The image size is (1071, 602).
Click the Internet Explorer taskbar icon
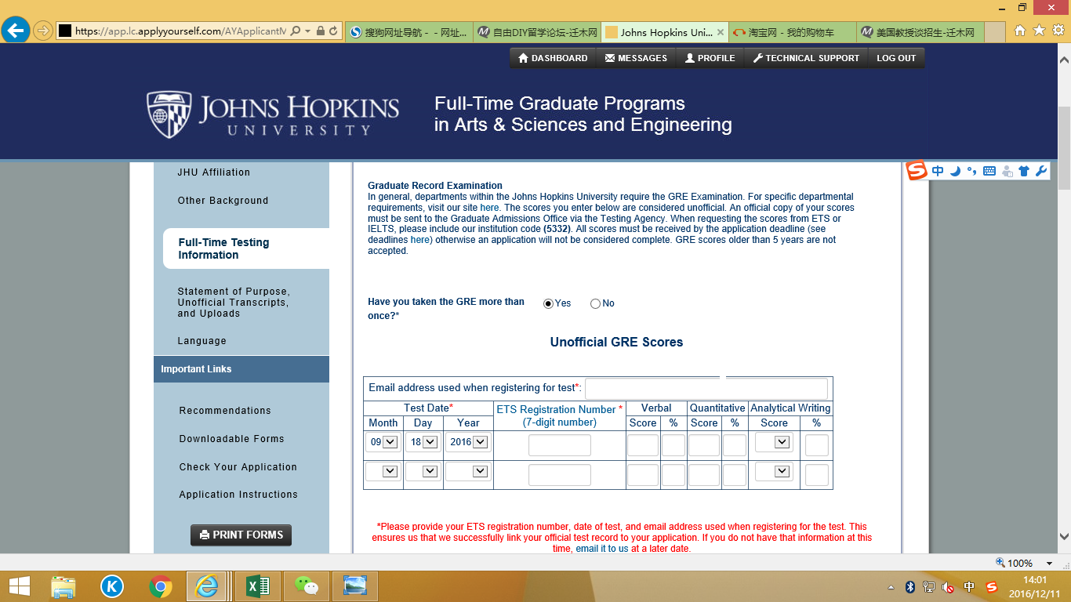point(208,586)
